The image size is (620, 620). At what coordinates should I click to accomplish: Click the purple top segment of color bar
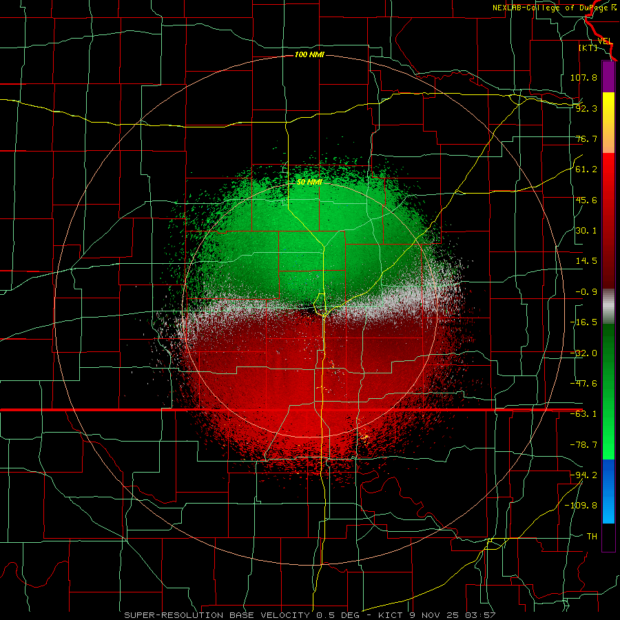[x=608, y=76]
